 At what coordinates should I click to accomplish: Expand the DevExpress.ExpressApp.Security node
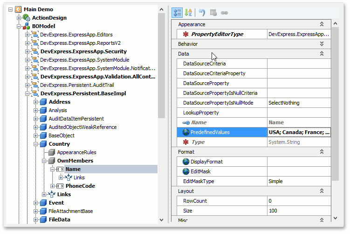[x=27, y=52]
